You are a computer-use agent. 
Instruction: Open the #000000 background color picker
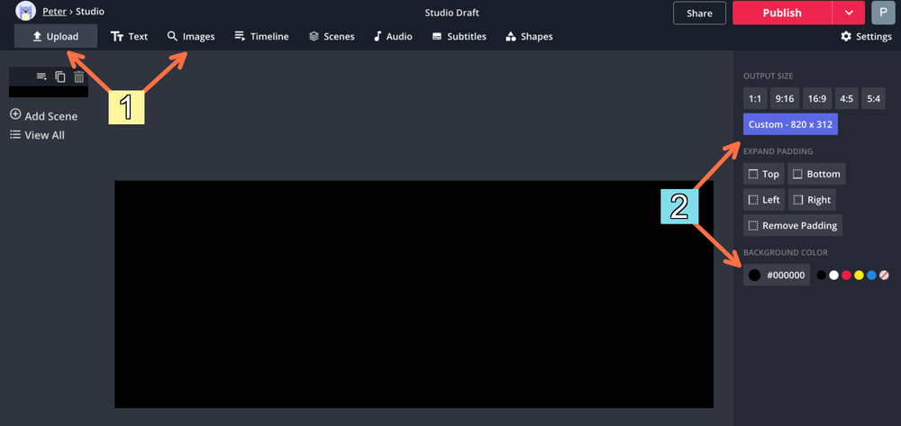776,275
